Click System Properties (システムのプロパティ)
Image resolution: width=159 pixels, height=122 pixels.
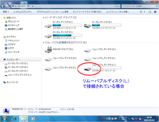pos(23,12)
